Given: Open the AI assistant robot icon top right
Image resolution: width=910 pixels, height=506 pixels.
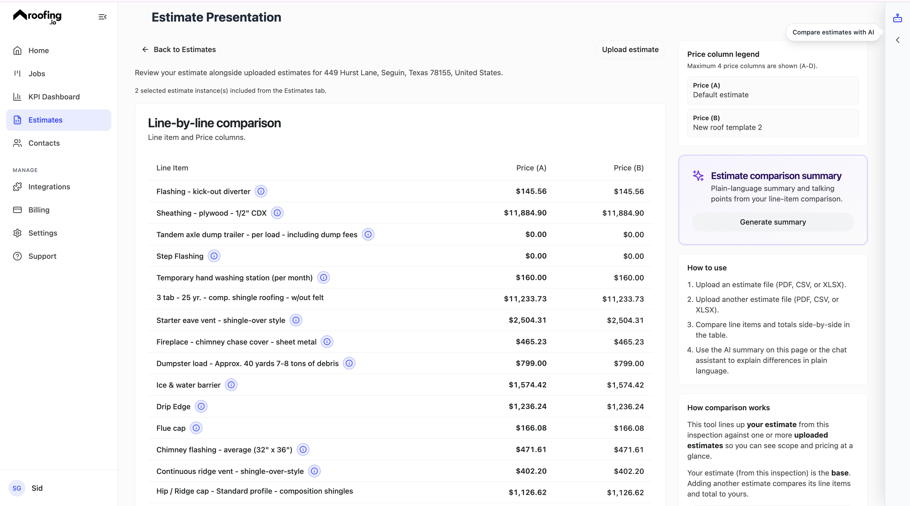Looking at the screenshot, I should 898,18.
